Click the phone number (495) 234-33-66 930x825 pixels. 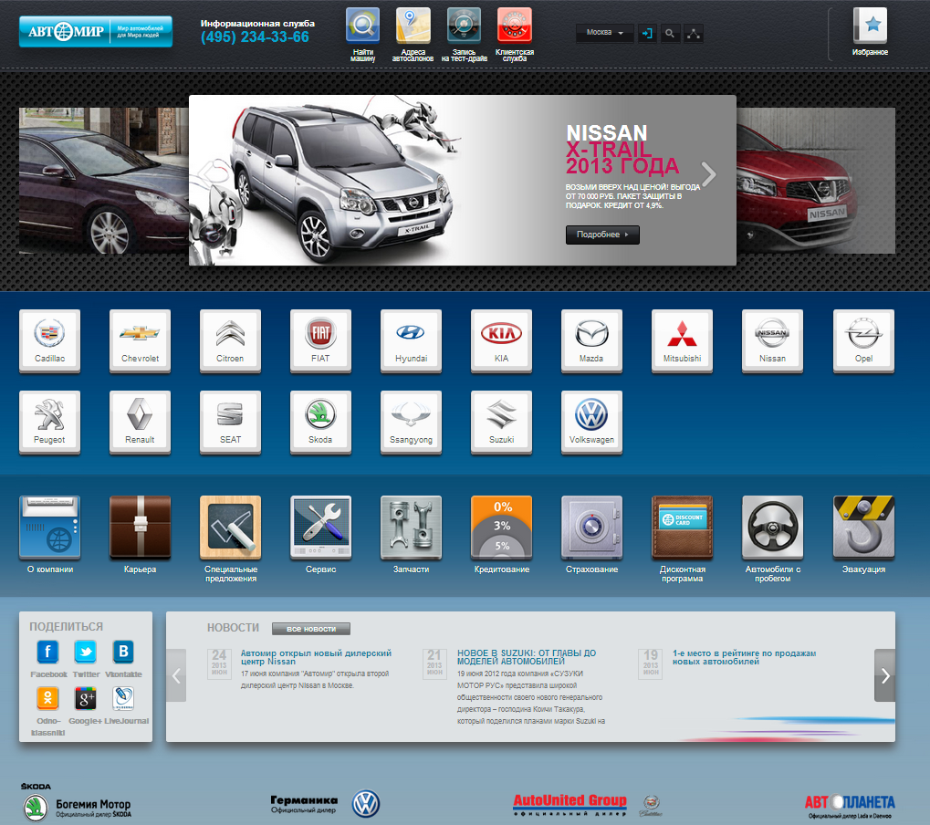pyautogui.click(x=255, y=37)
